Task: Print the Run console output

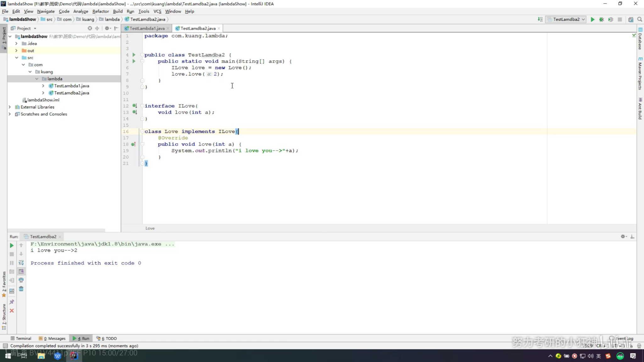Action: [21, 280]
